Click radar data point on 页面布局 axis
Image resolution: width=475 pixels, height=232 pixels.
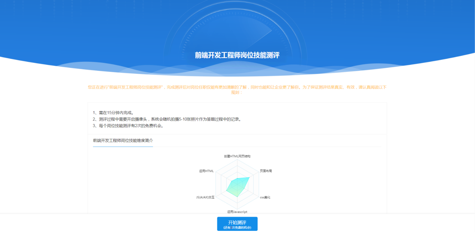249,177
